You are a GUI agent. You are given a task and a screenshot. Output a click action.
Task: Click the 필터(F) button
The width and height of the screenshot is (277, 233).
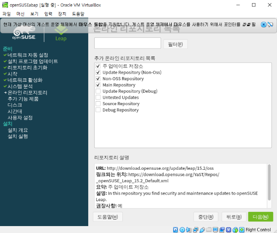175,44
